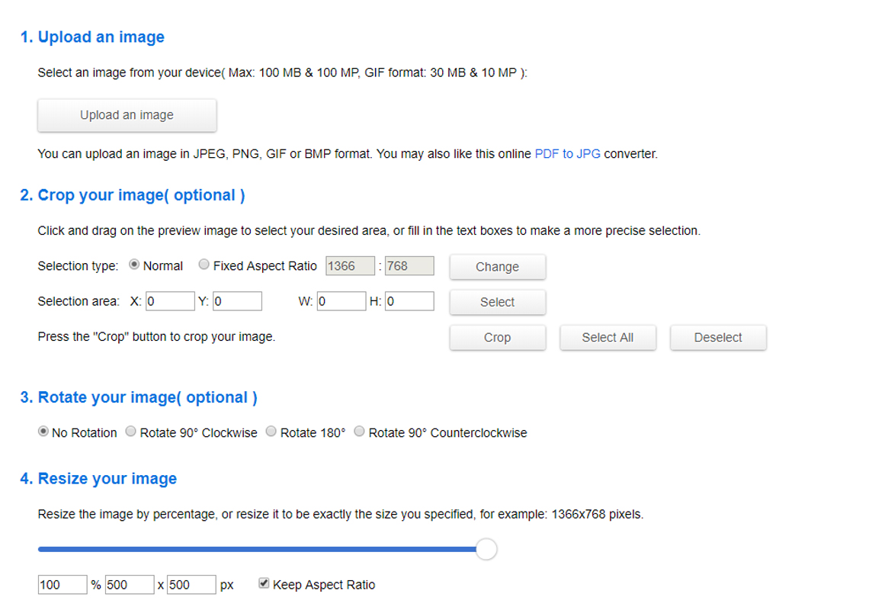
Task: Focus the resize percentage field
Action: click(x=63, y=585)
